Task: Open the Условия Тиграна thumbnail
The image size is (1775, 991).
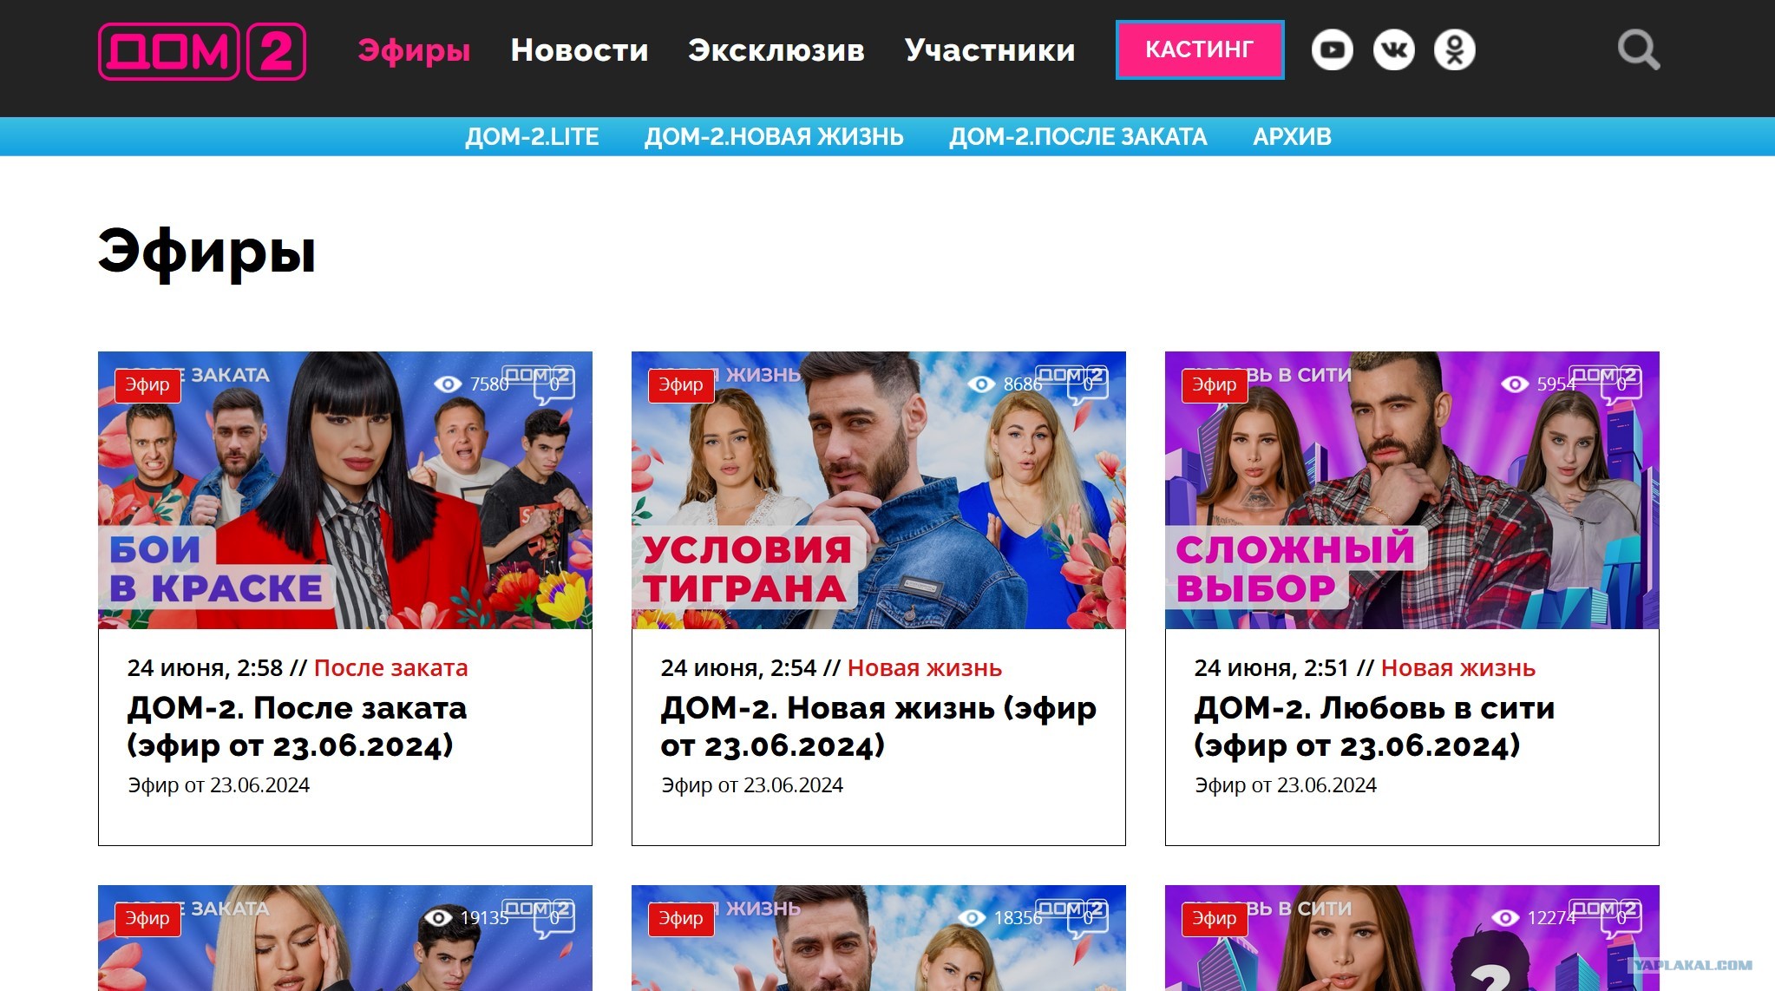Action: 879,490
